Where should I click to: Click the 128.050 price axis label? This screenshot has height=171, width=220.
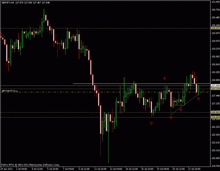215,80
